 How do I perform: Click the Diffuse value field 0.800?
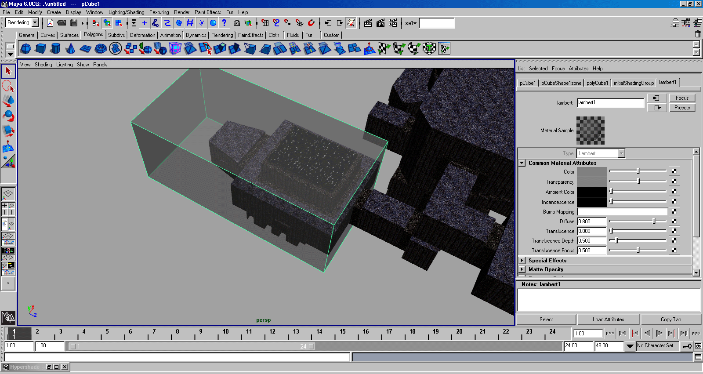592,221
